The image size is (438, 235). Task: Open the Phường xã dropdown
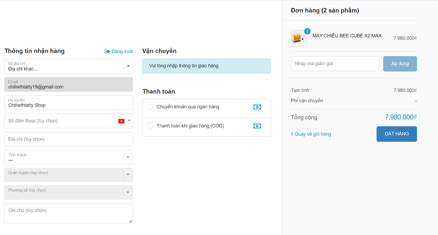(x=128, y=192)
